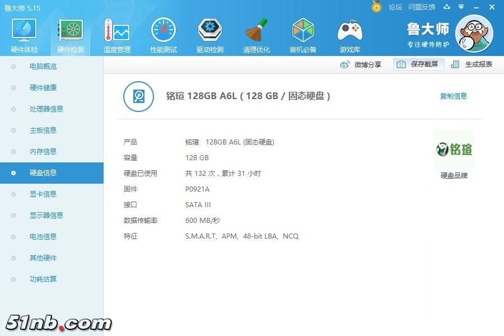Click the transfer rate 600 MB/秒

(203, 221)
